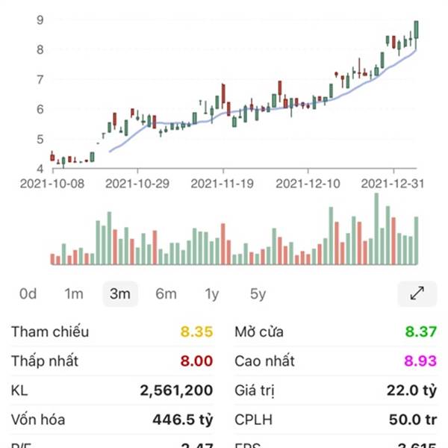This screenshot has width=448, height=448.
Task: Switch chart range to 1m
Action: 74,293
